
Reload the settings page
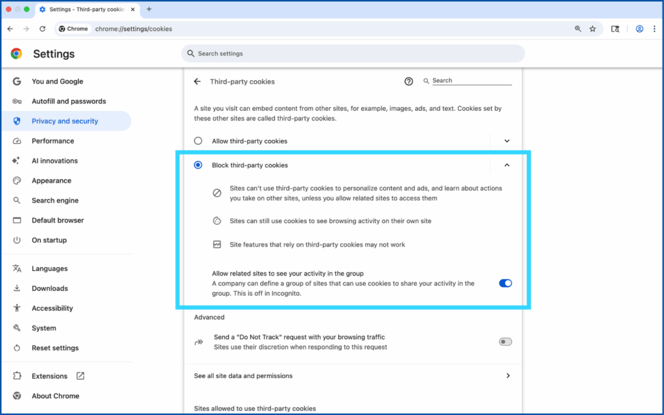pyautogui.click(x=42, y=29)
